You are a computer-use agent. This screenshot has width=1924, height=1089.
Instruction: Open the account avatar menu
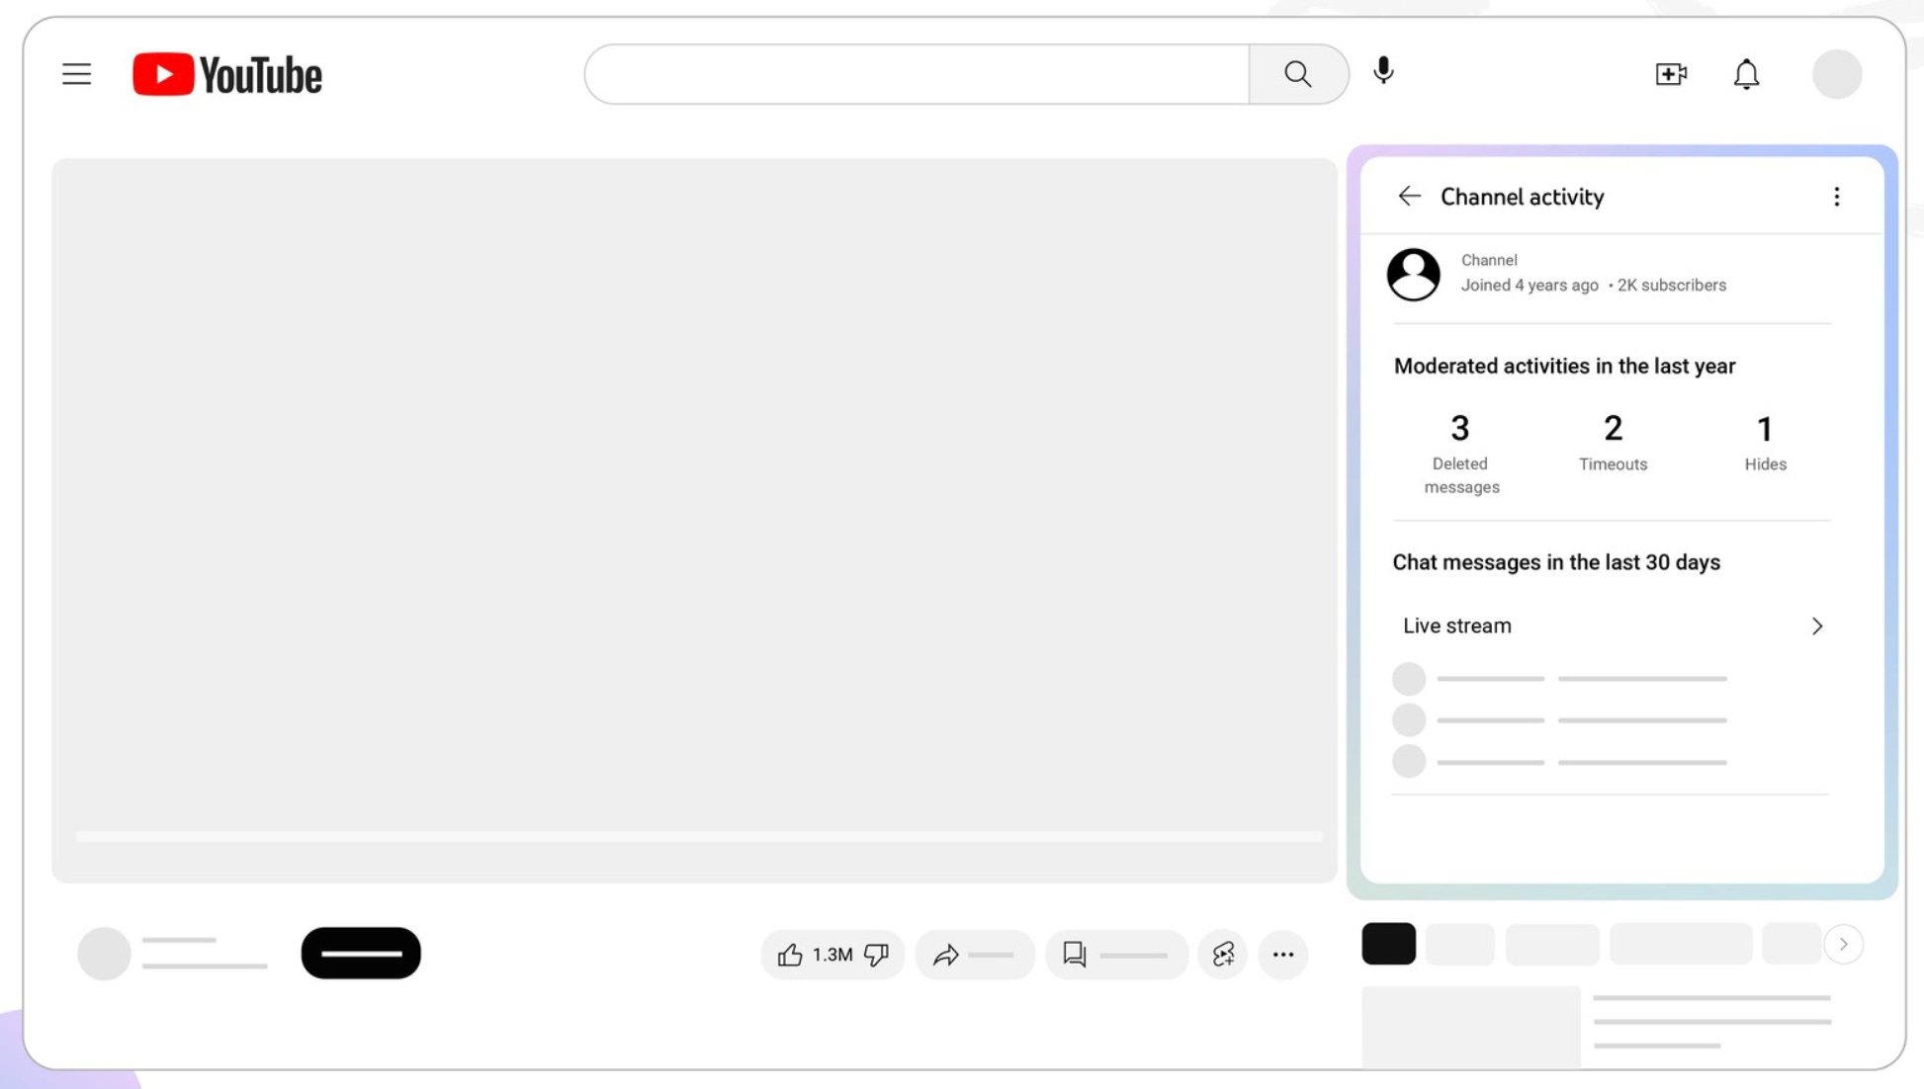(x=1836, y=74)
